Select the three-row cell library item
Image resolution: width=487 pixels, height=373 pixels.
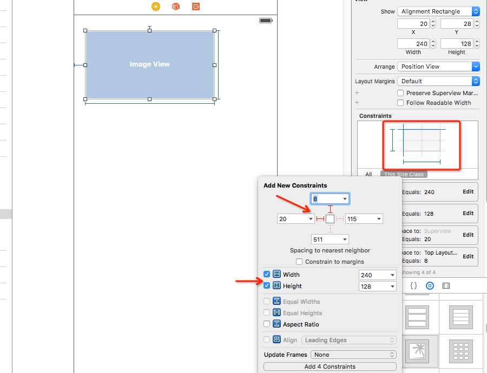coord(417,317)
